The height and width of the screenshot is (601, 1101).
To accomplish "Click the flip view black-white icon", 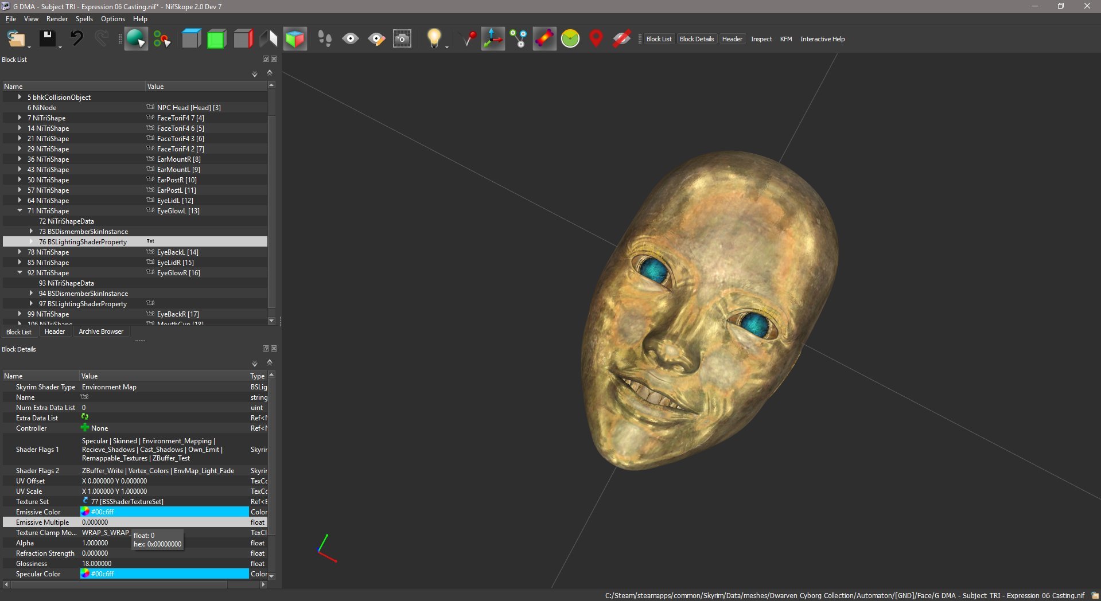I will pyautogui.click(x=269, y=39).
